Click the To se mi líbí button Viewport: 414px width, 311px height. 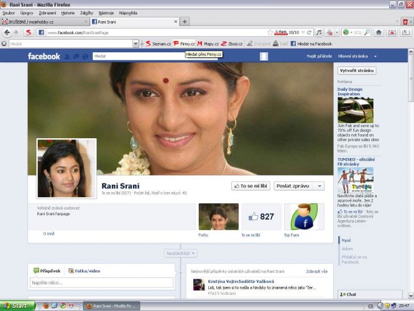coord(251,186)
